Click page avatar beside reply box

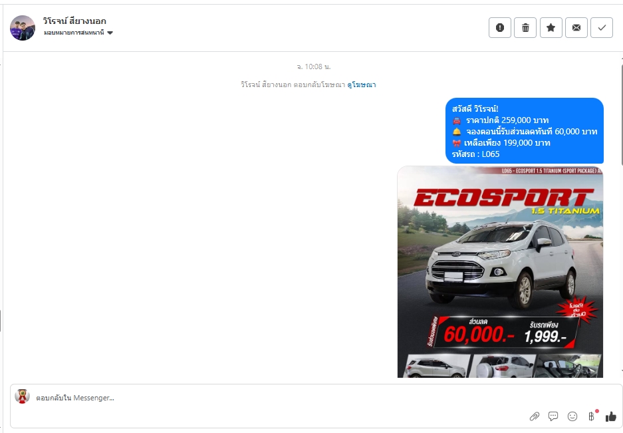pyautogui.click(x=22, y=396)
